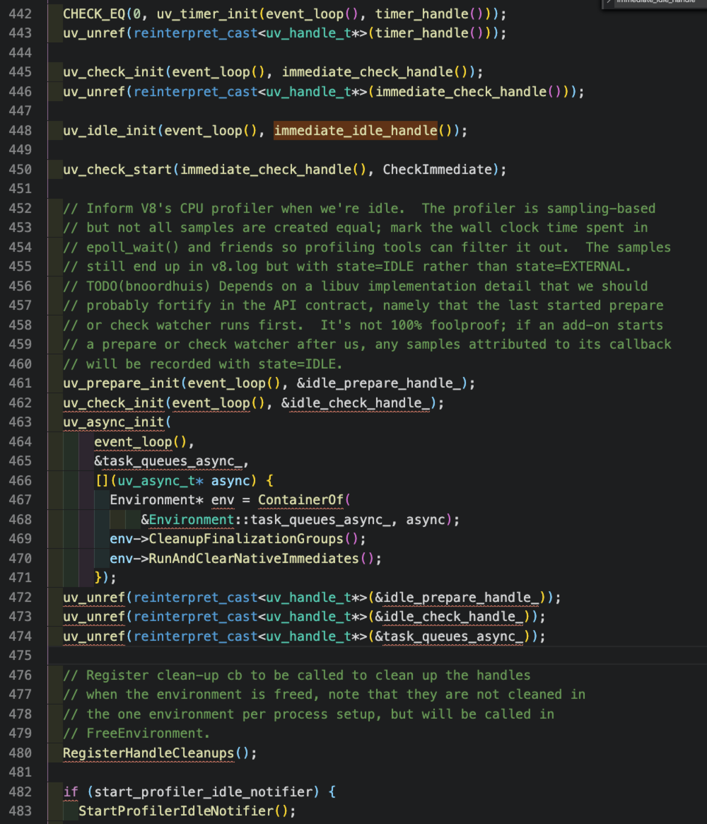Click uv_async_init on line 463
The image size is (707, 824).
click(114, 422)
